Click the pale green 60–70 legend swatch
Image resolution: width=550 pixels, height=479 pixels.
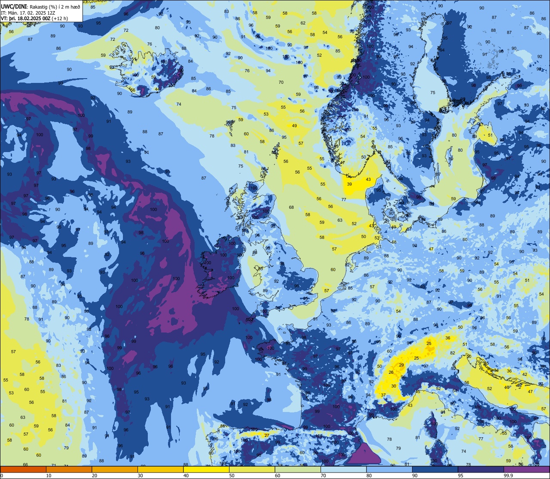pyautogui.click(x=298, y=469)
